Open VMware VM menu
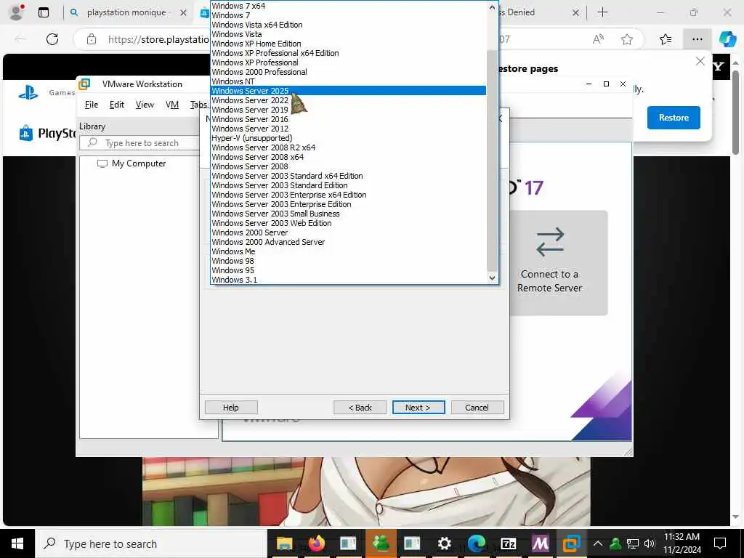Viewport: 744px width, 558px height. click(172, 105)
